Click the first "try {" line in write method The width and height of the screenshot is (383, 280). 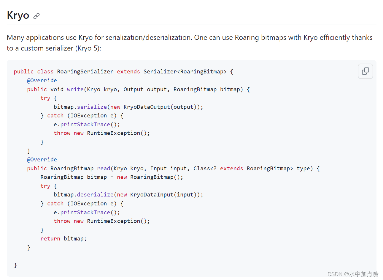pyautogui.click(x=48, y=98)
